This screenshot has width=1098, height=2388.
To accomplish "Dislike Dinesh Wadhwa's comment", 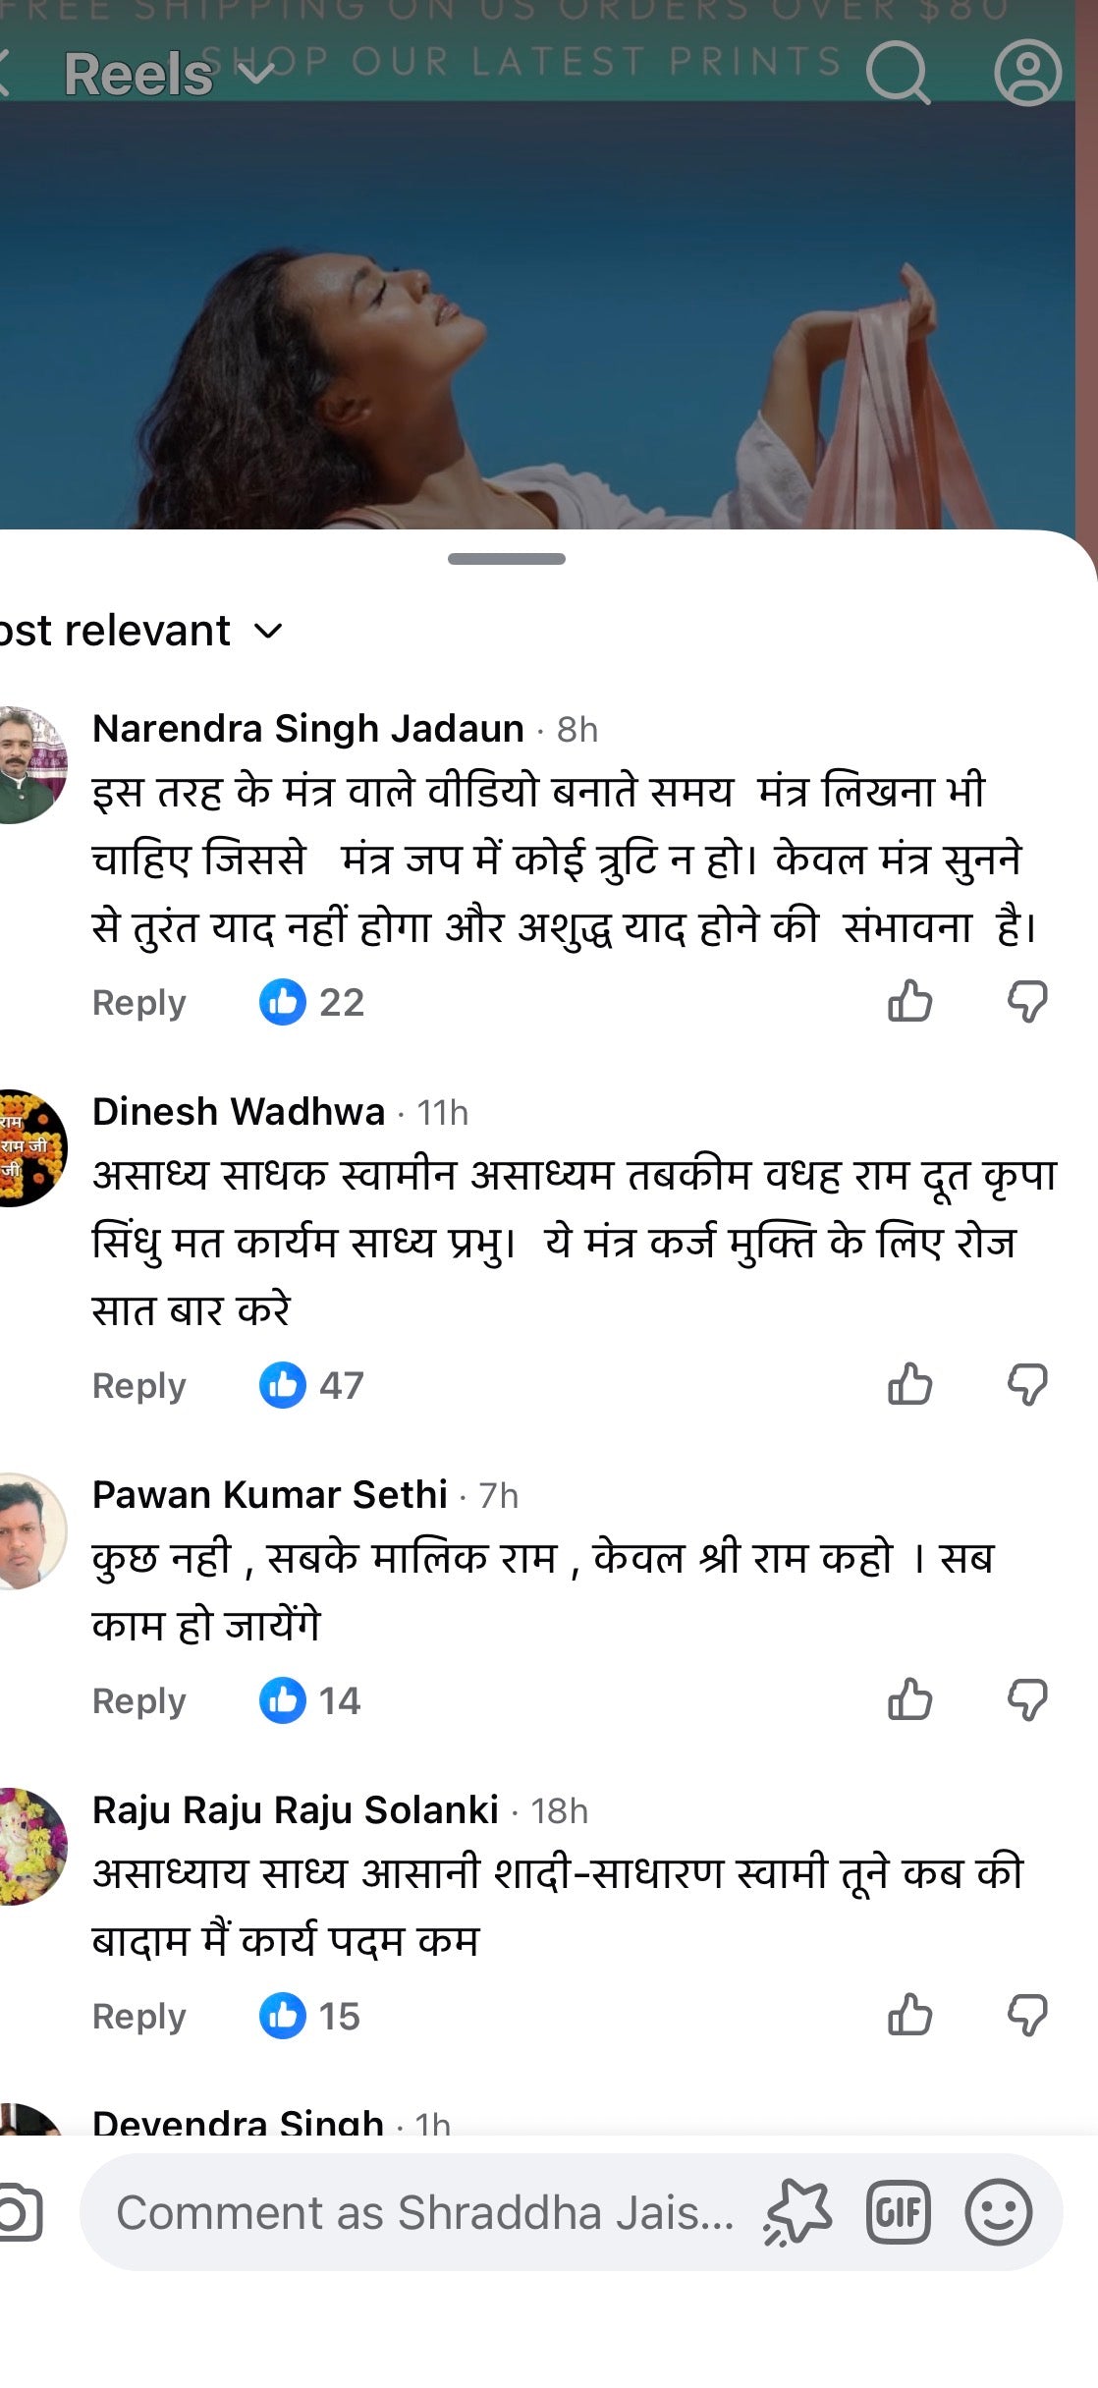I will pyautogui.click(x=1027, y=1385).
